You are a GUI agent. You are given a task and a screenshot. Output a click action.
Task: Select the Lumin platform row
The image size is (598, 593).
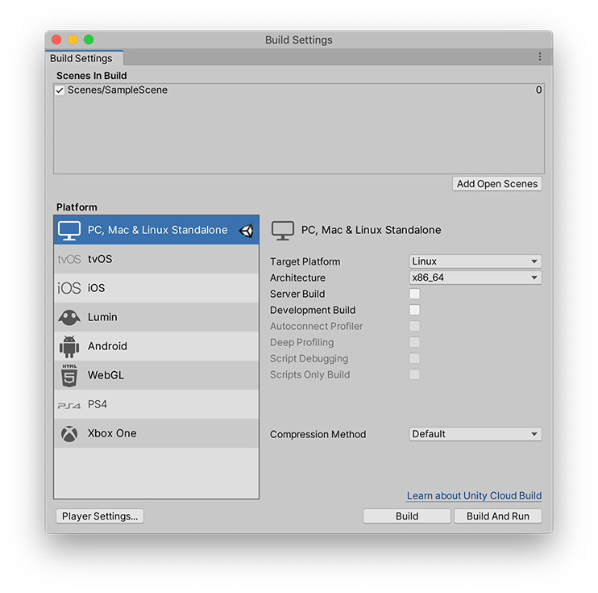[x=156, y=317]
